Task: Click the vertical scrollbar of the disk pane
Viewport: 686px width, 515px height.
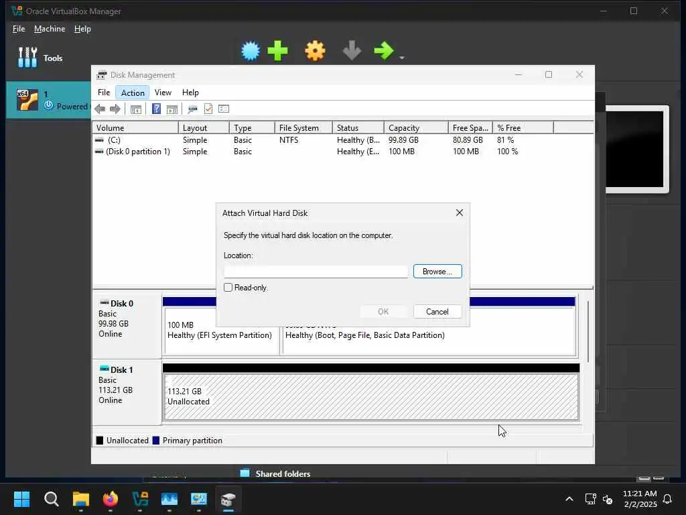Action: [x=588, y=331]
